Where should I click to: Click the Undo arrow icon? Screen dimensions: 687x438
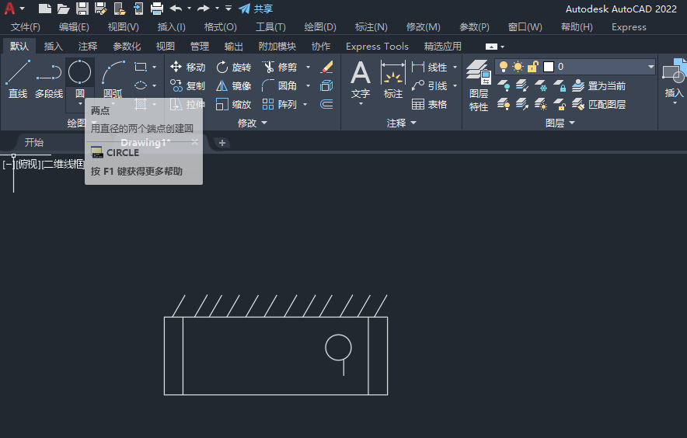tap(176, 9)
